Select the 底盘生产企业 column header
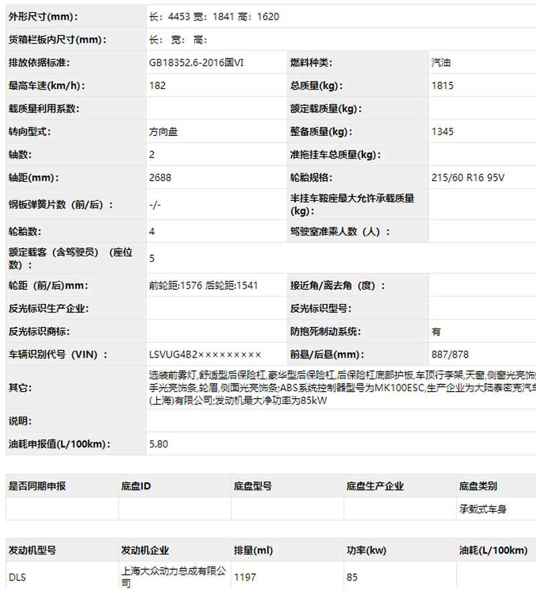This screenshot has width=536, height=592. (375, 486)
